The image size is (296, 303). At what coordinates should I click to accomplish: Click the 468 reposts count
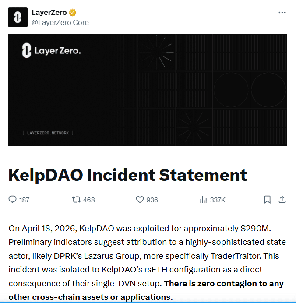point(89,200)
